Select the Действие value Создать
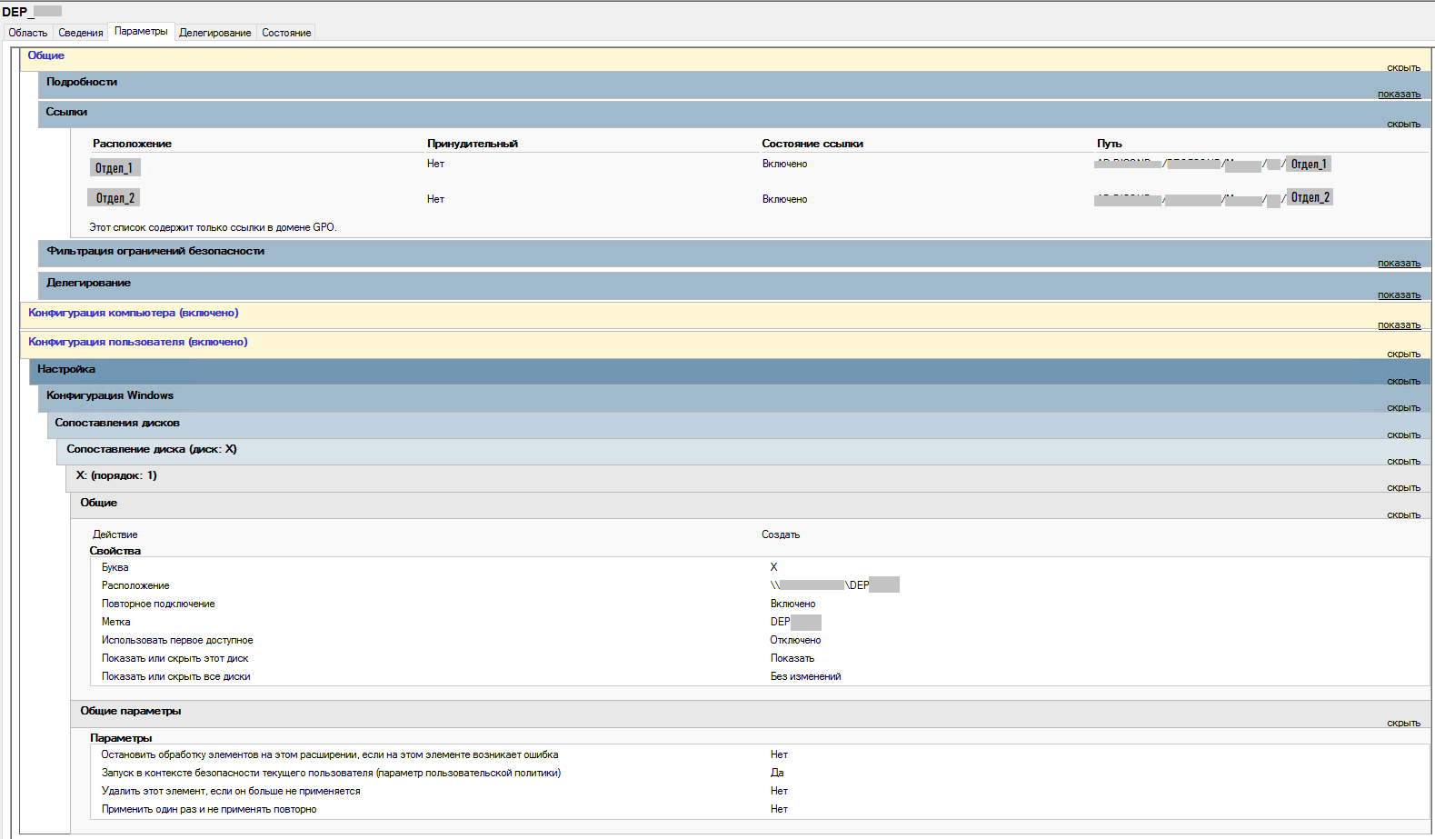This screenshot has width=1435, height=839. (x=781, y=534)
